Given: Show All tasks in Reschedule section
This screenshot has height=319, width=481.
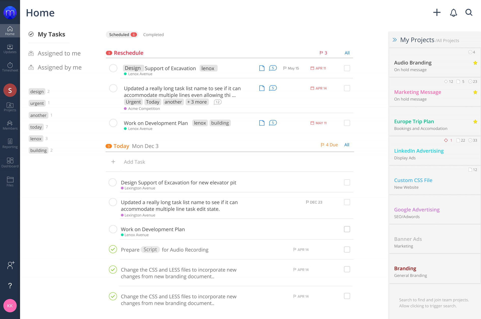Looking at the screenshot, I should point(347,53).
